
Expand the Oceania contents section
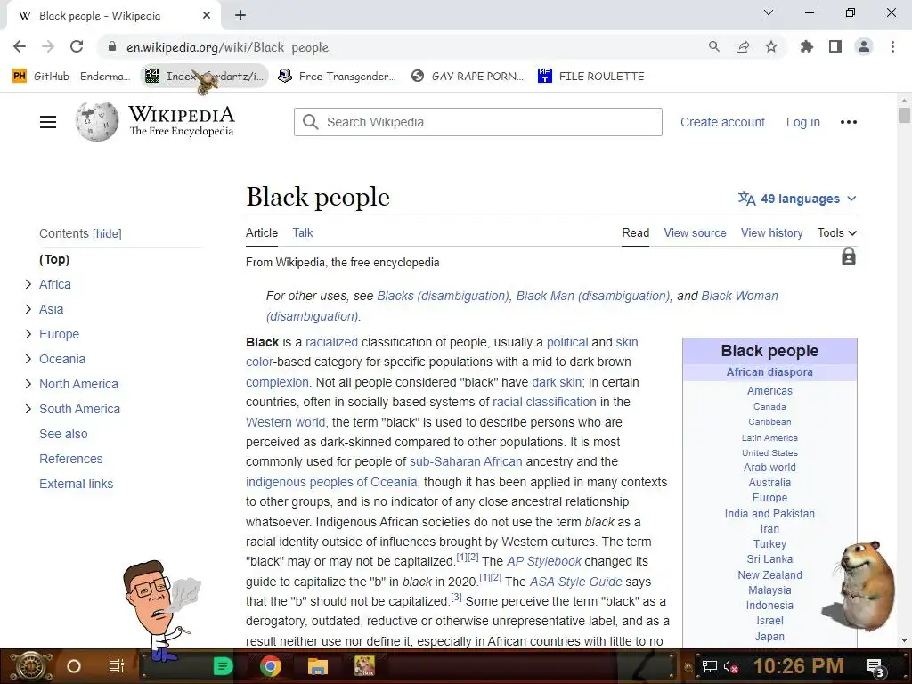click(x=28, y=359)
